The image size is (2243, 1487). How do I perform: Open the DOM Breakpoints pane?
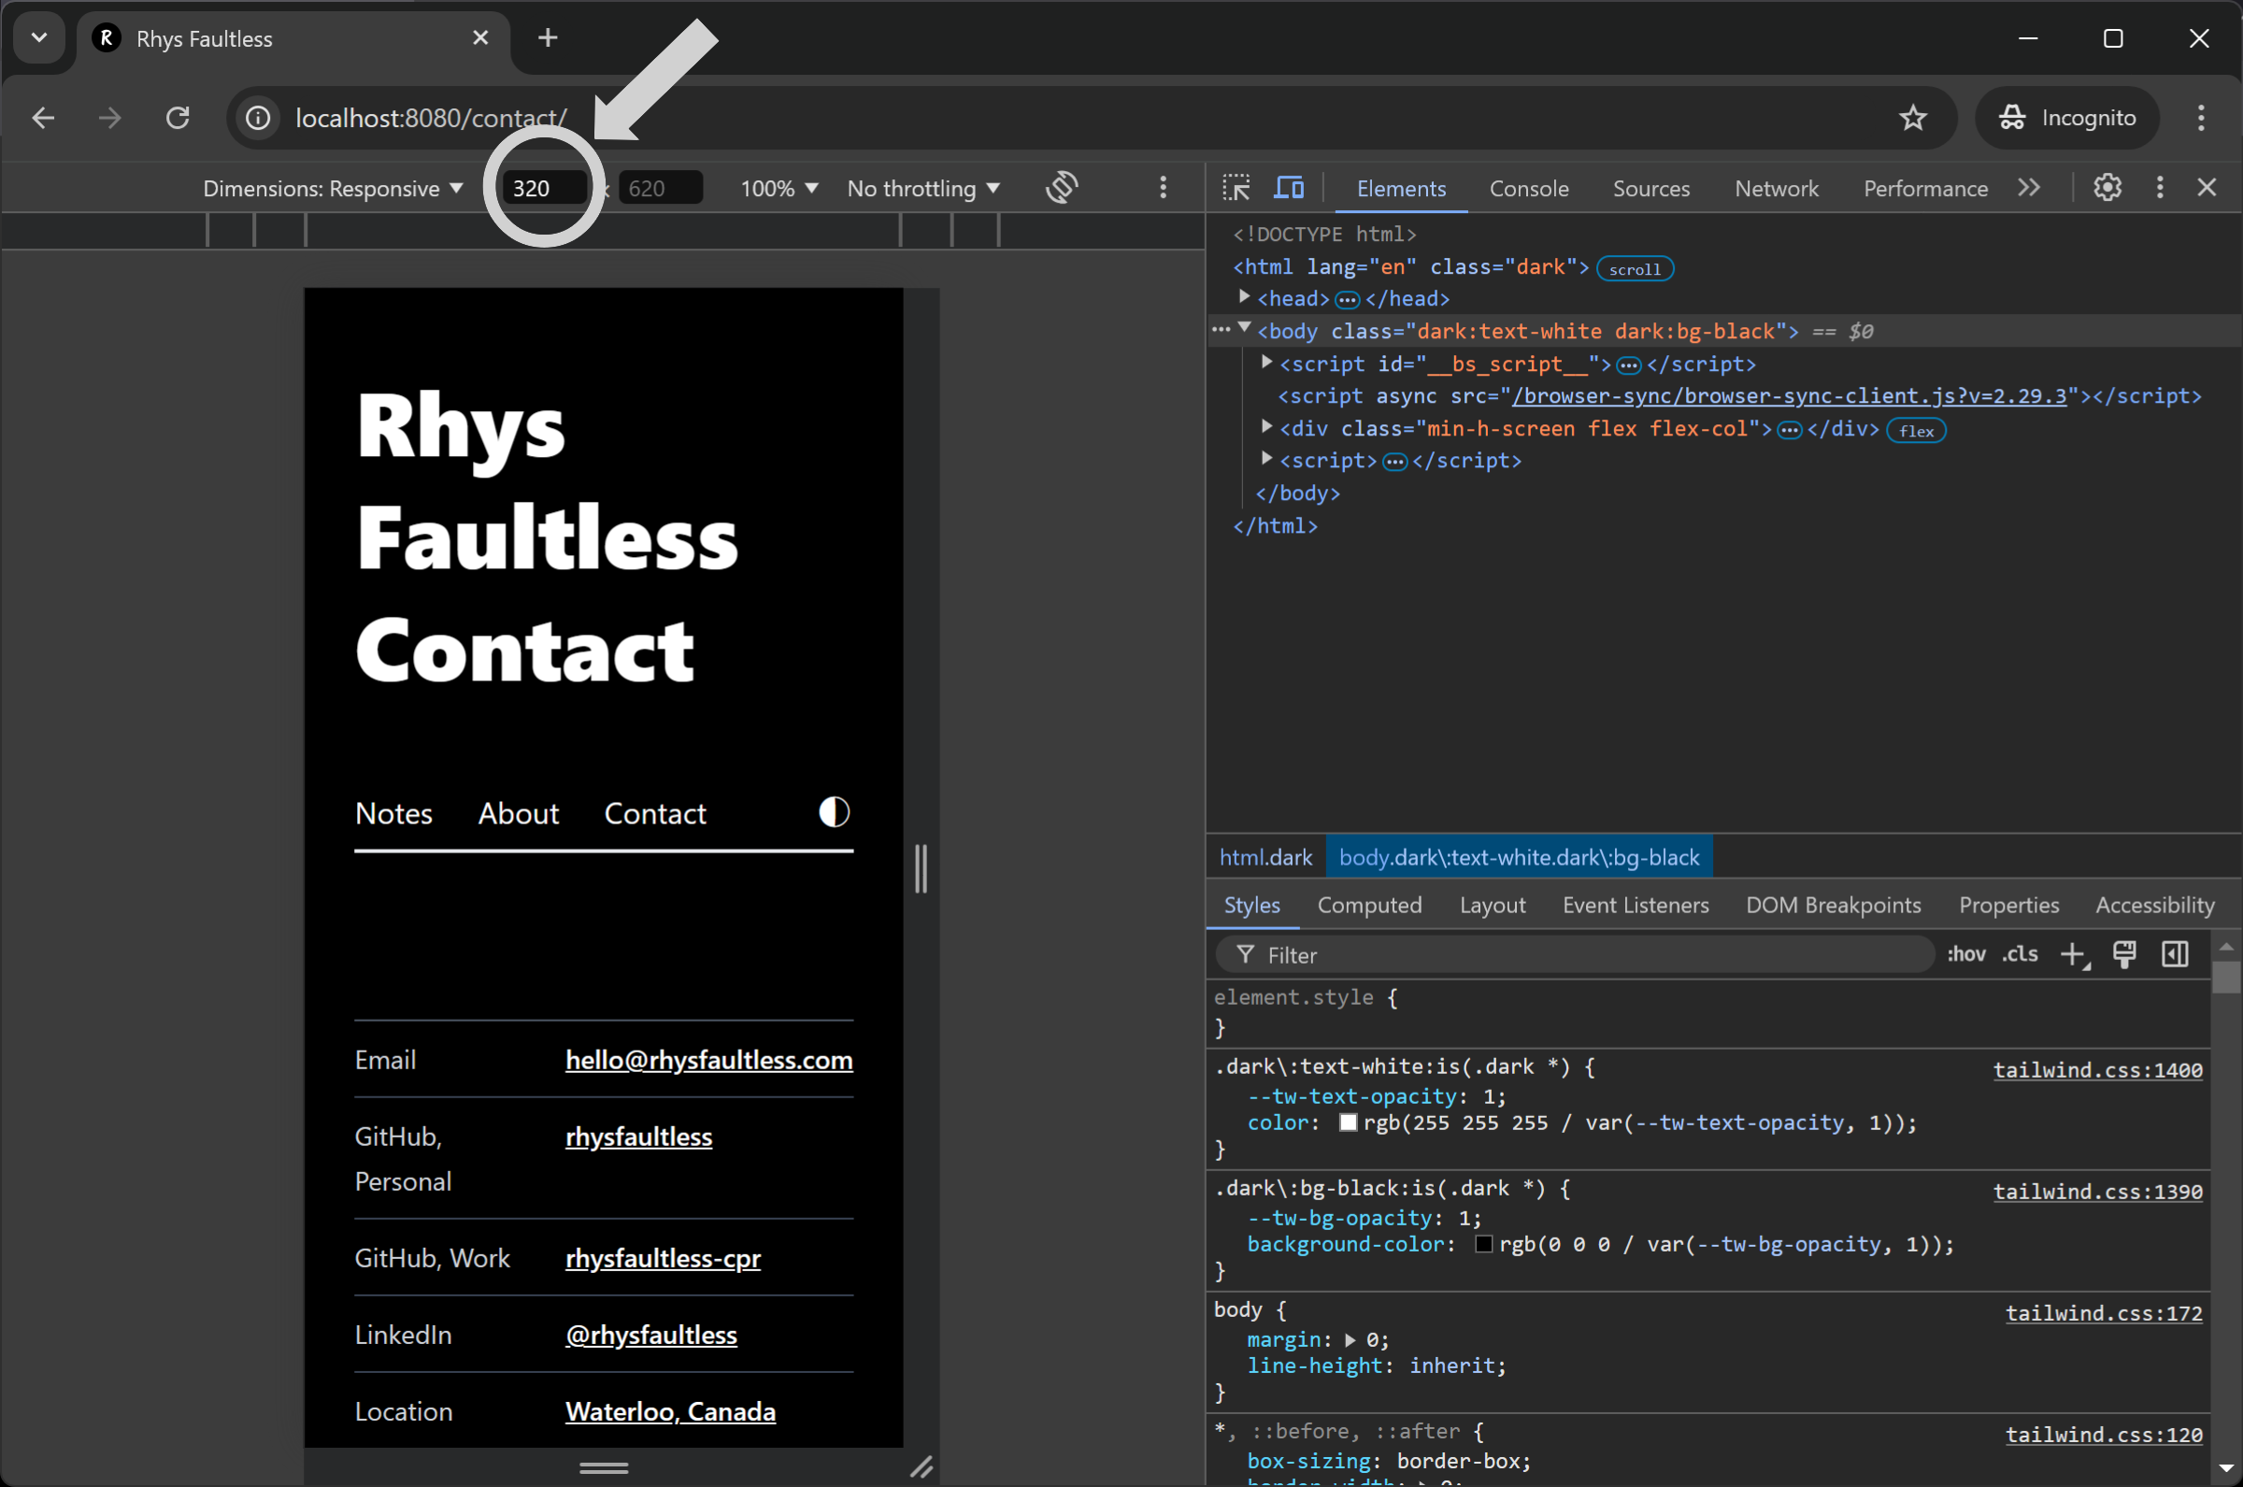1834,905
